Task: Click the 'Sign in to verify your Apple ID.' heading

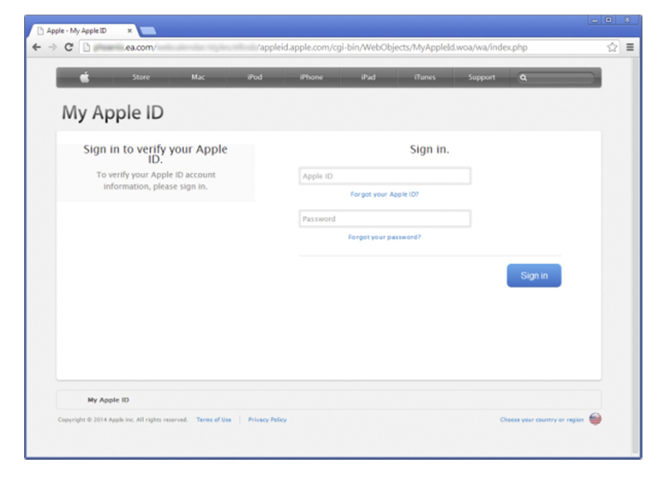Action: tap(155, 154)
